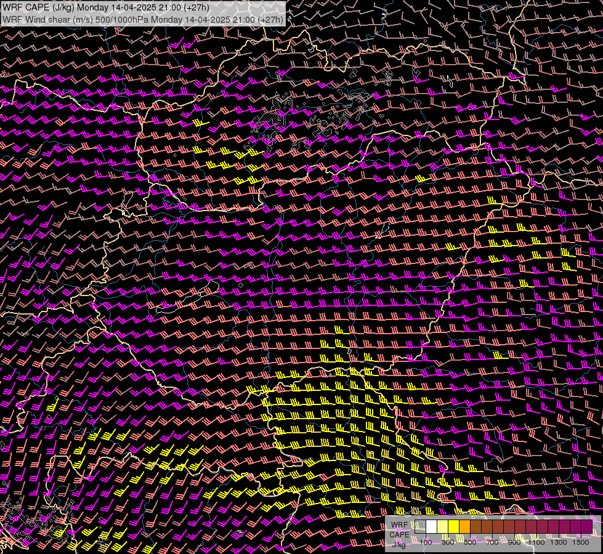Click the 1500 legend value label
Screen dimensions: 603x554
click(581, 542)
